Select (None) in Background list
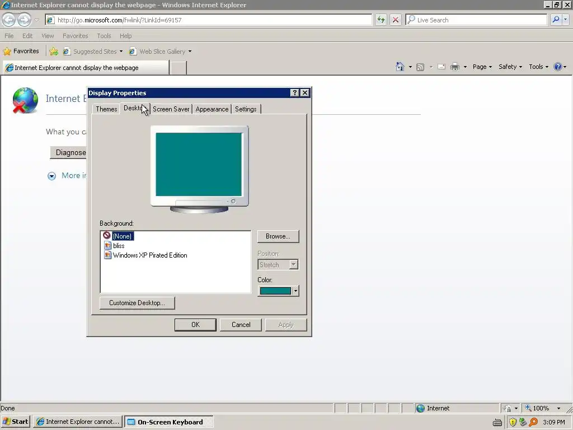 pyautogui.click(x=123, y=236)
